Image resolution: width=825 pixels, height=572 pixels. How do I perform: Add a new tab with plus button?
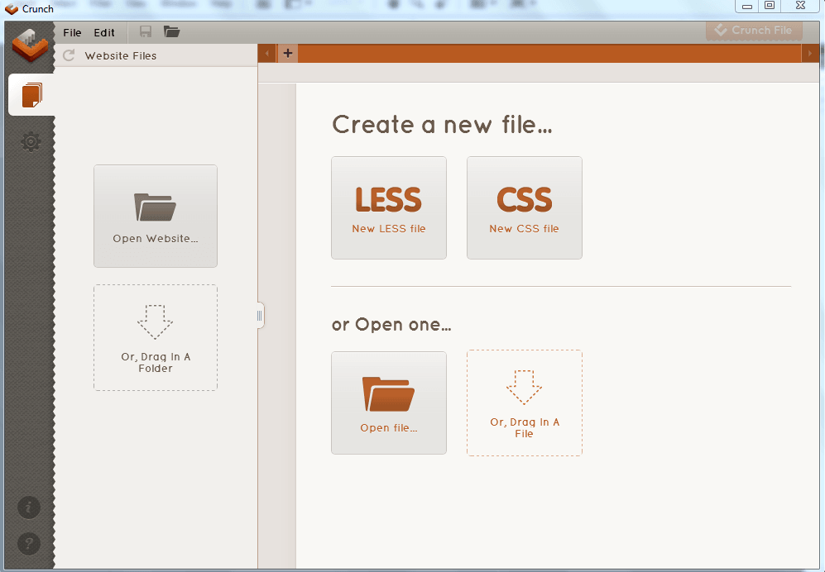coord(287,54)
